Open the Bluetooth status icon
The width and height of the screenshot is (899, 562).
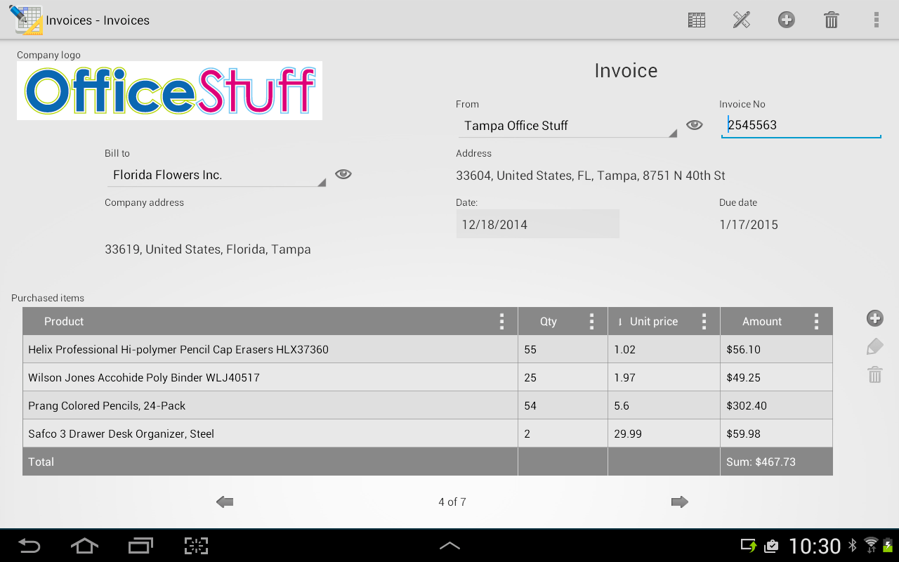point(853,546)
